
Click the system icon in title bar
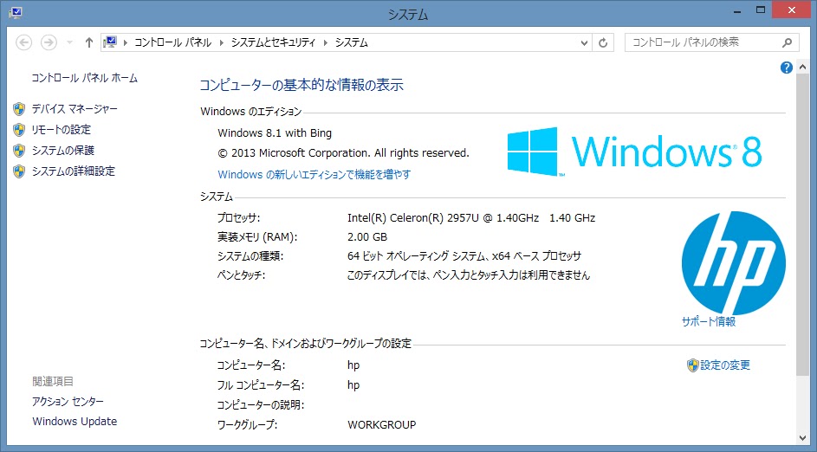(x=15, y=12)
